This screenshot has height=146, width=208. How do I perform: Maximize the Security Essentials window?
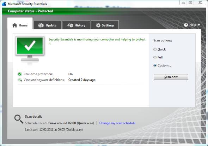(x=190, y=3)
